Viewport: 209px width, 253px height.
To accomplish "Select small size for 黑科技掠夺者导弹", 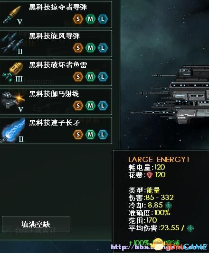I will [78, 19].
